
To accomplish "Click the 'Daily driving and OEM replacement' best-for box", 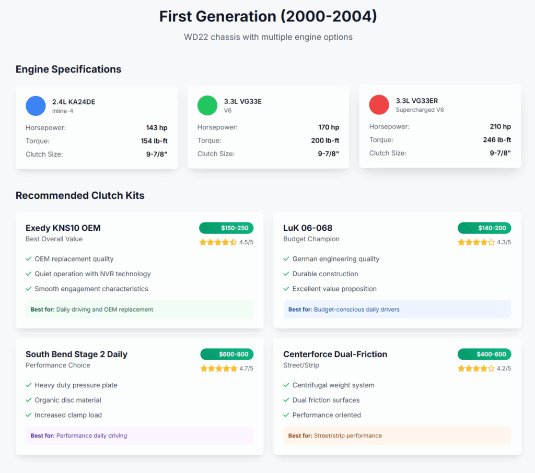I will 139,309.
